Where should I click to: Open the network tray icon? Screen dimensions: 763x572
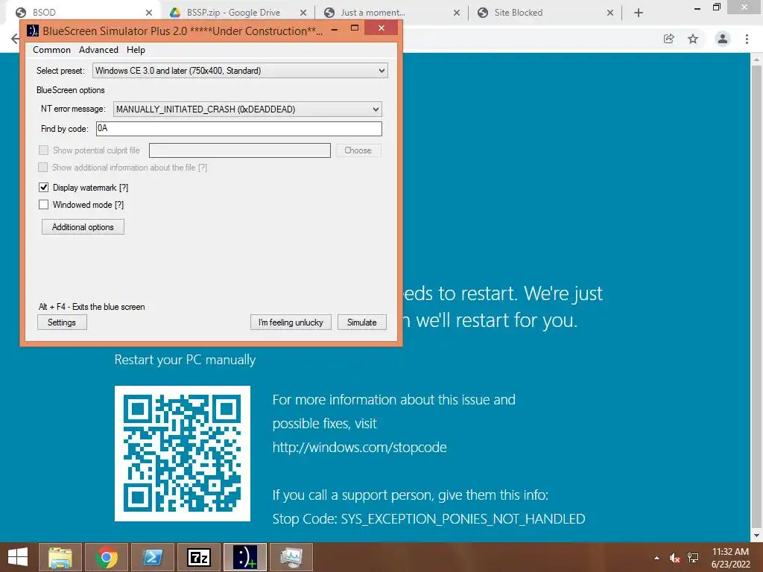693,558
